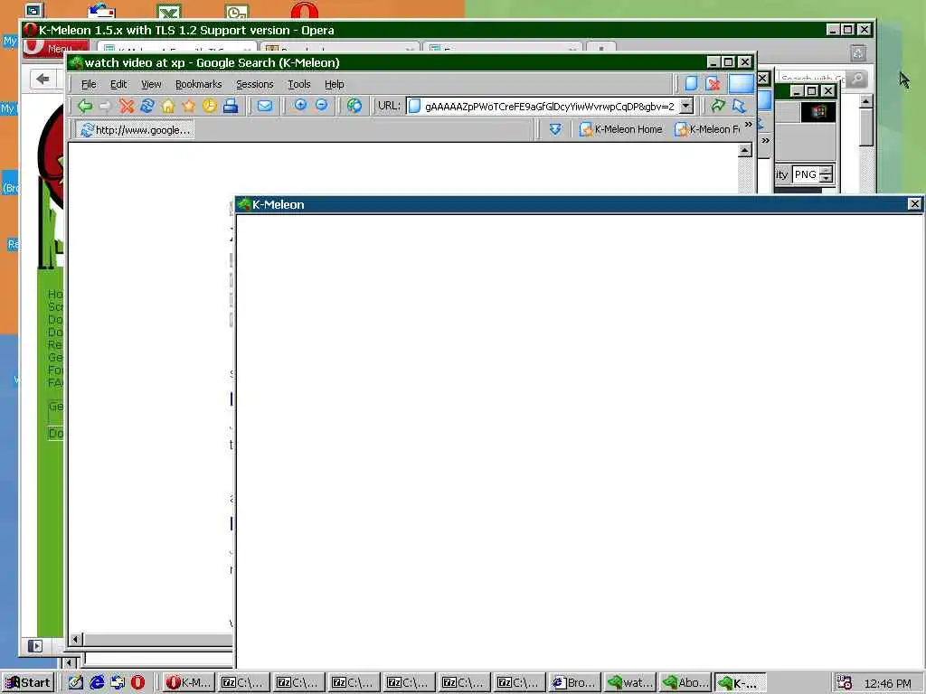This screenshot has height=694, width=926.
Task: Open Home page via house icon
Action: (167, 106)
